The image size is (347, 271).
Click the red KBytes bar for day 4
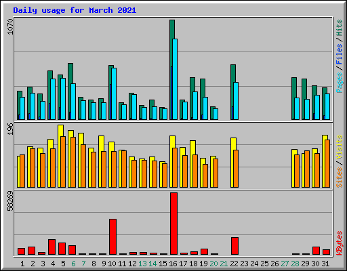[52, 247]
